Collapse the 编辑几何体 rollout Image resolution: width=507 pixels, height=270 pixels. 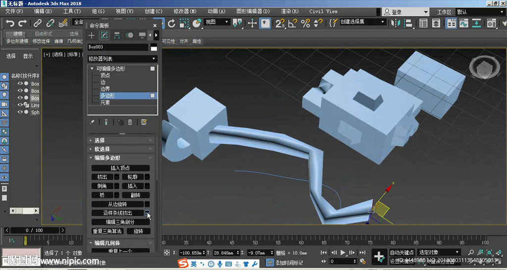tap(120, 243)
